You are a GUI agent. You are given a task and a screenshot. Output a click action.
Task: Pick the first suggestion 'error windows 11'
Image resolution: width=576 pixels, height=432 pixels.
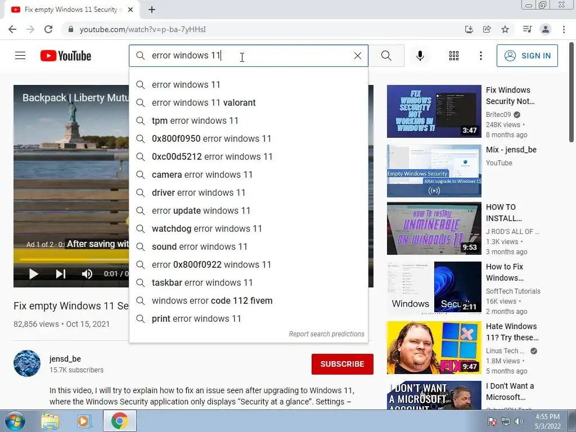click(249, 84)
